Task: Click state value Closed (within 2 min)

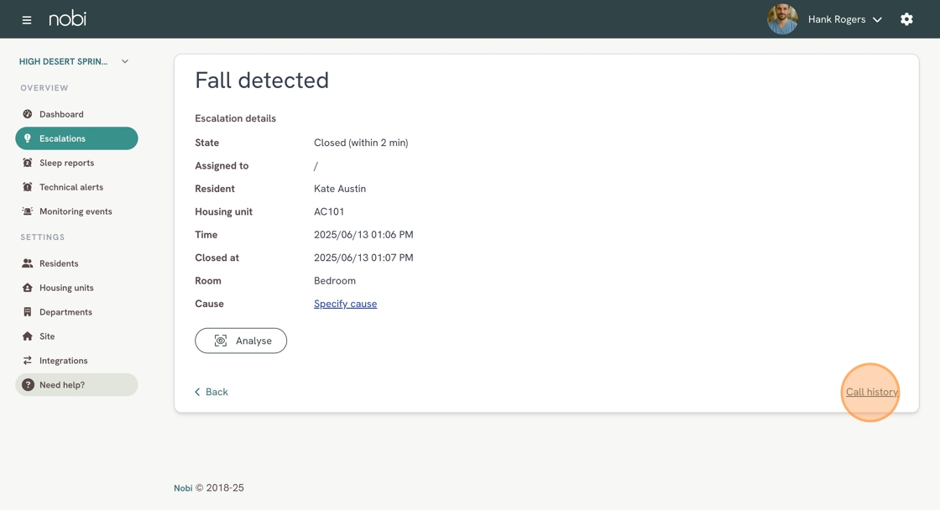Action: click(361, 143)
